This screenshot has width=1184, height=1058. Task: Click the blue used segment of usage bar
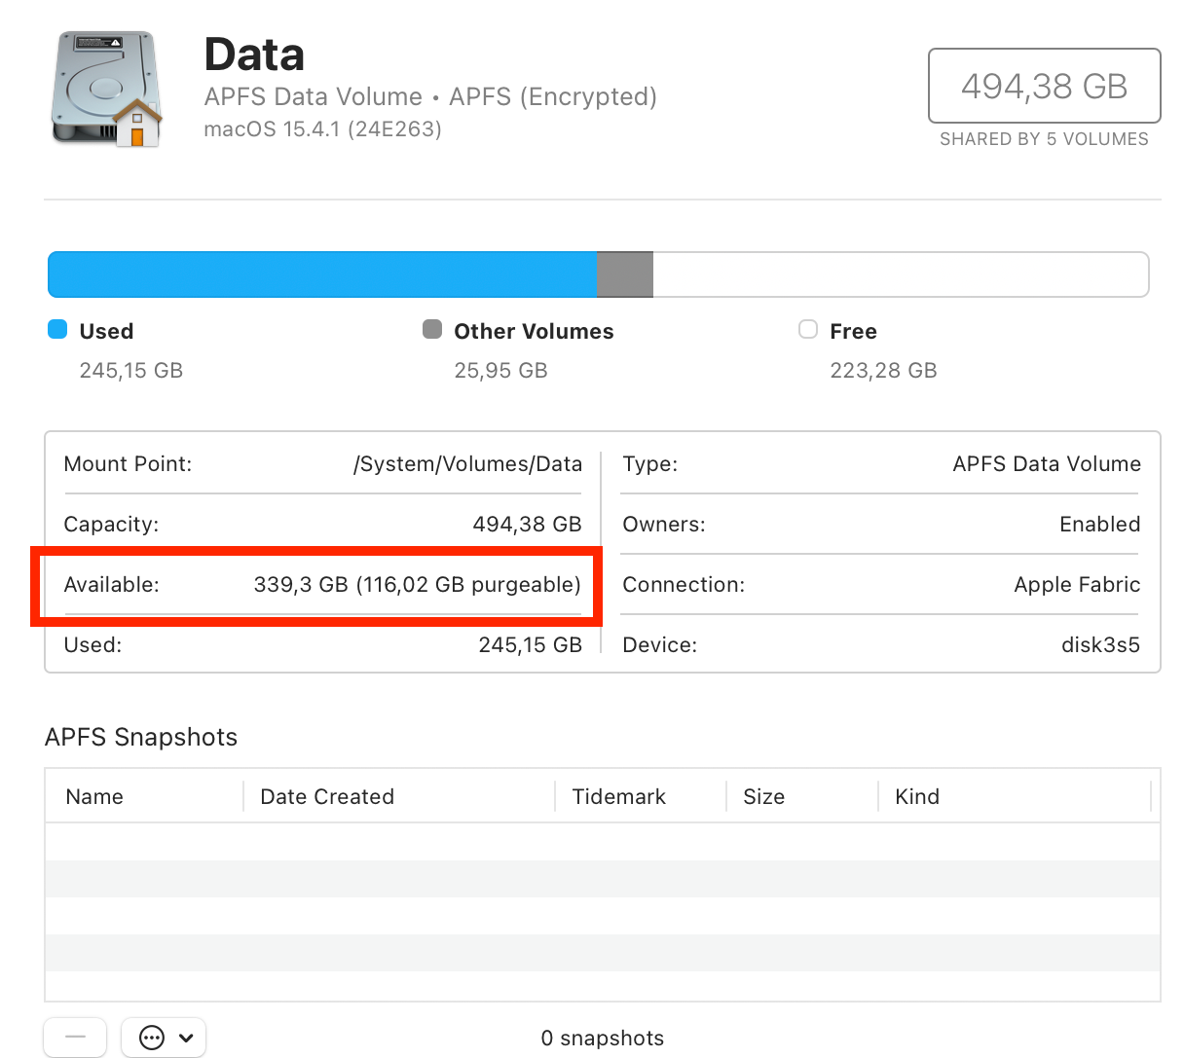pos(322,274)
